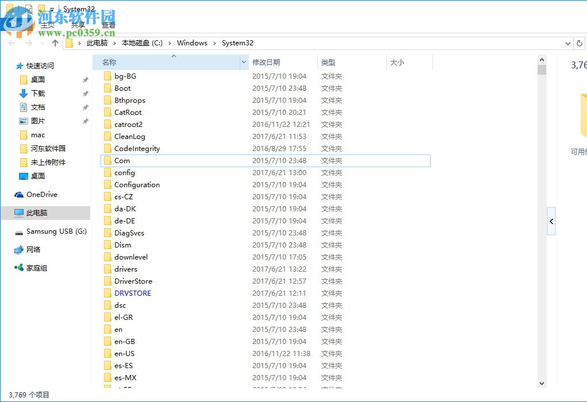Open Samsung USB (G:) drive in sidebar
The height and width of the screenshot is (402, 587).
(x=55, y=231)
